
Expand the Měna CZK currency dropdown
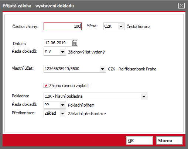pyautogui.click(x=121, y=27)
